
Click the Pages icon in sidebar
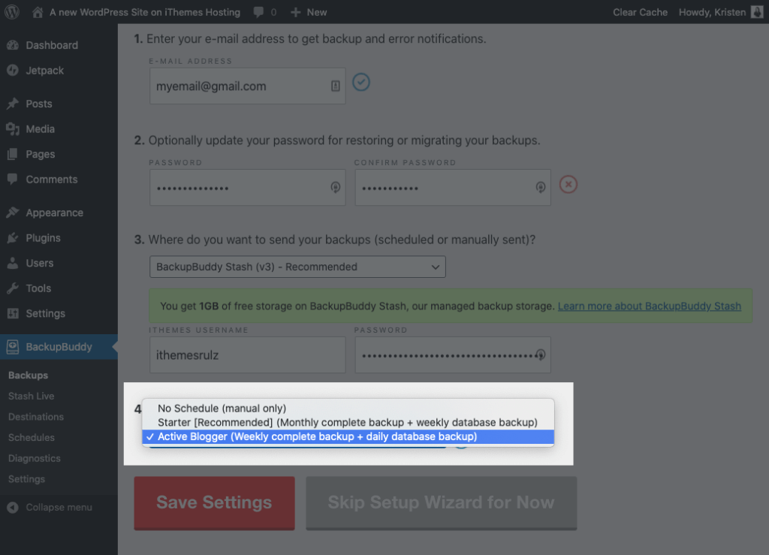(x=13, y=154)
